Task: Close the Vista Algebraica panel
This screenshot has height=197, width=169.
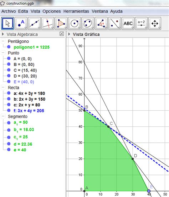Action: pyautogui.click(x=62, y=34)
